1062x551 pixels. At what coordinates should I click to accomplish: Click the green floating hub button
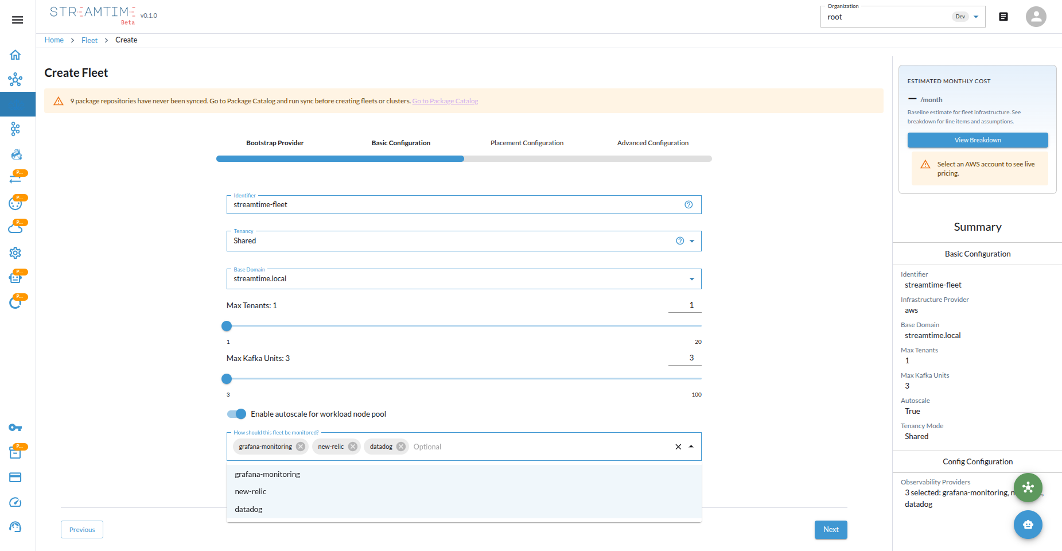pos(1028,487)
